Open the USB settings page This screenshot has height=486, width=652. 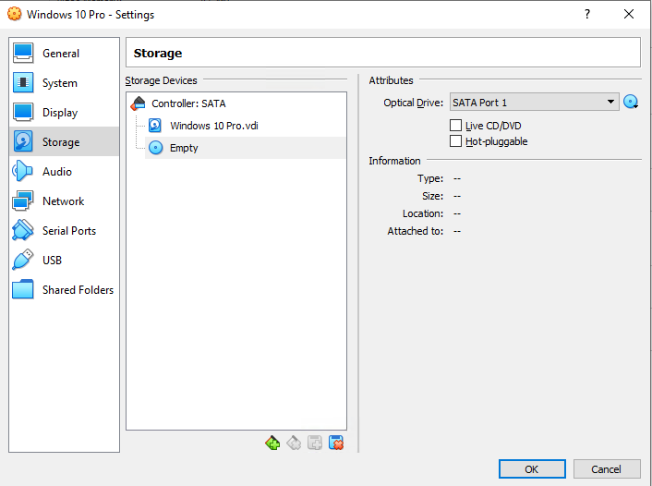point(64,260)
